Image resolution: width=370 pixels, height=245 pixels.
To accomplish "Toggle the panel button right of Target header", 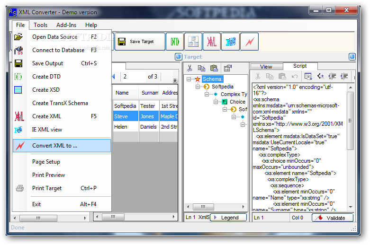I will coord(352,57).
